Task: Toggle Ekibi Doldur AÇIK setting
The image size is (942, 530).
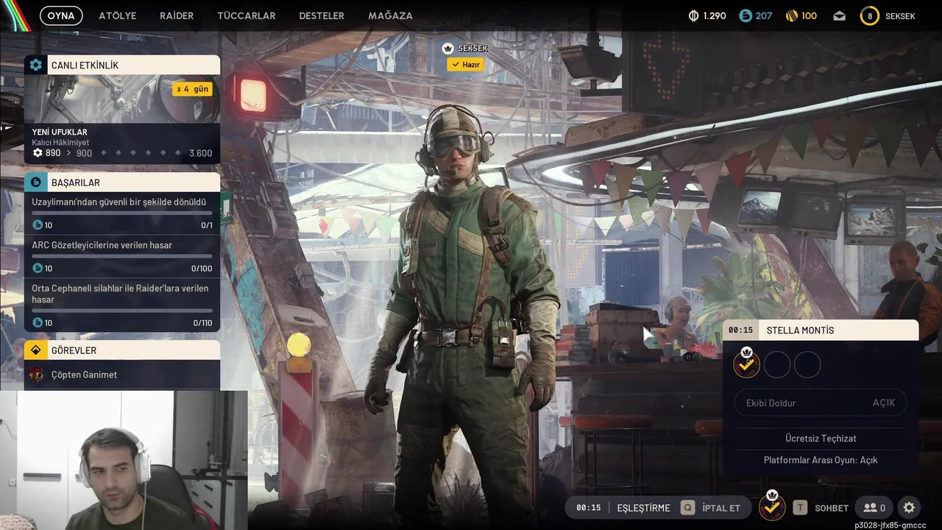Action: (x=821, y=403)
